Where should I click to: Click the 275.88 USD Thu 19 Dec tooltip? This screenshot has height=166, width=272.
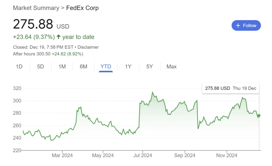click(231, 88)
